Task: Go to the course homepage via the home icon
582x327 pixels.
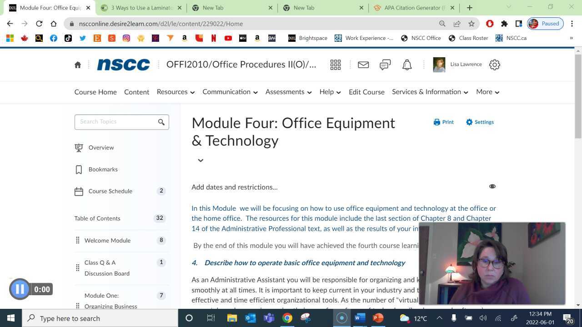Action: 78,64
